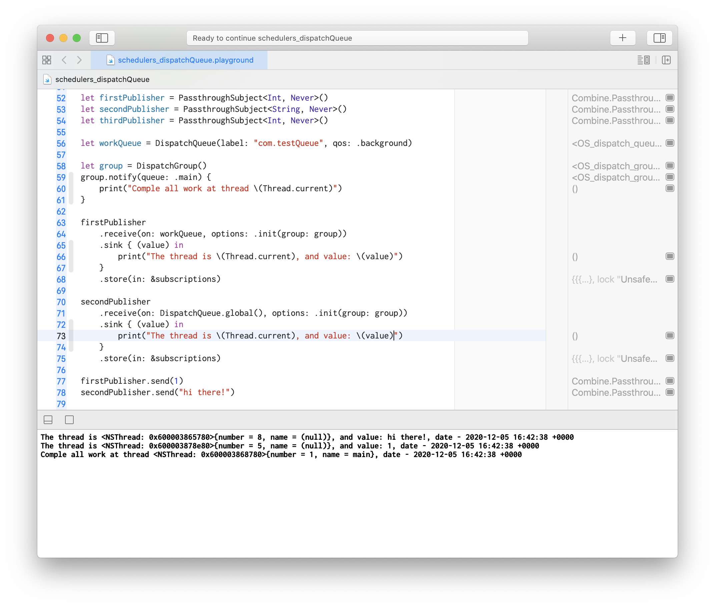Click the plus Library button
The width and height of the screenshot is (715, 607).
click(622, 38)
